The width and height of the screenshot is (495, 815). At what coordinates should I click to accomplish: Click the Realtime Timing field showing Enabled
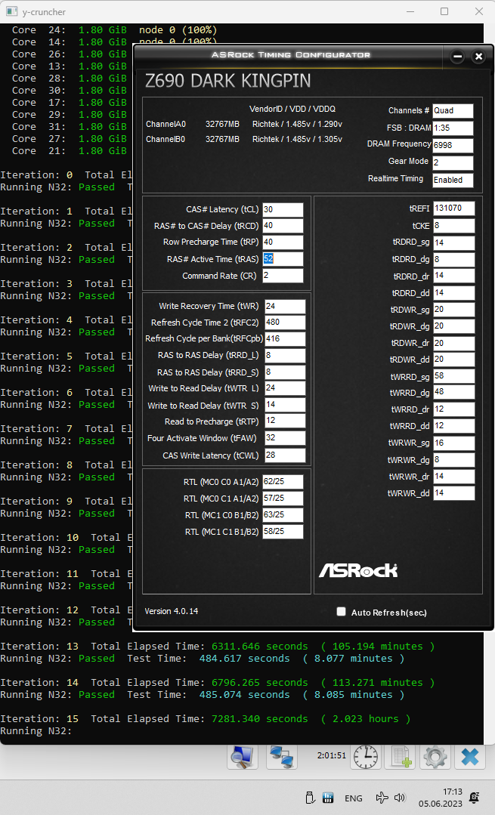pyautogui.click(x=453, y=180)
